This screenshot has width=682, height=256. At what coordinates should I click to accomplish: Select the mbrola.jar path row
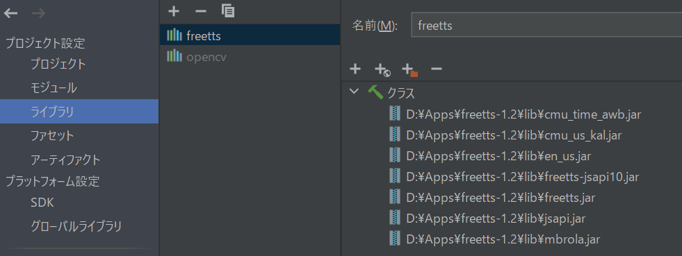[503, 239]
